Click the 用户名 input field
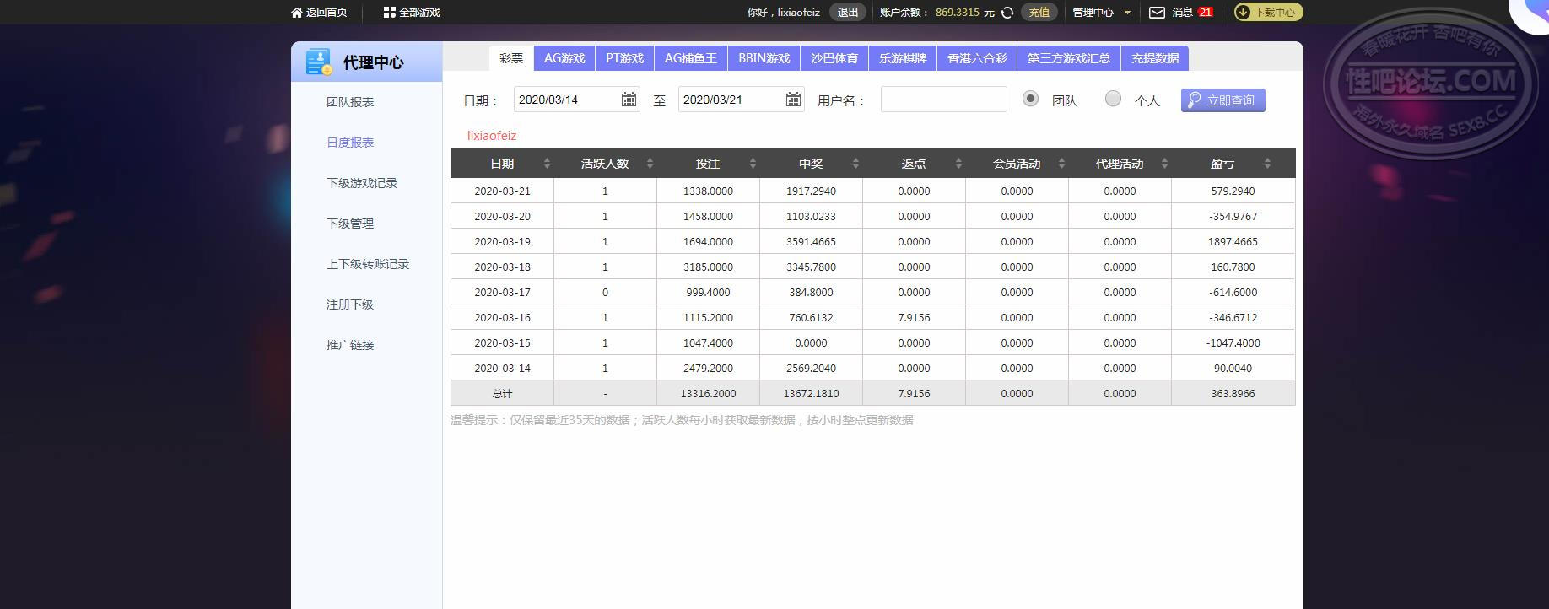This screenshot has width=1549, height=609. (x=944, y=100)
